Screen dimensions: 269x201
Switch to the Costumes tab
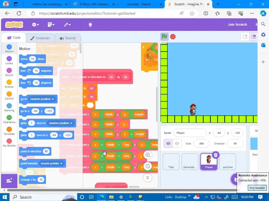point(40,38)
